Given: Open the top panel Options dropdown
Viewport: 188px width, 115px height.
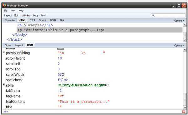Looking at the screenshot, I should (179, 21).
